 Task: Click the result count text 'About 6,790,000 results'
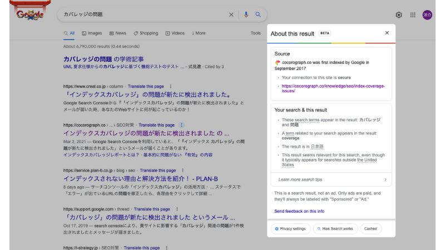tap(87, 46)
